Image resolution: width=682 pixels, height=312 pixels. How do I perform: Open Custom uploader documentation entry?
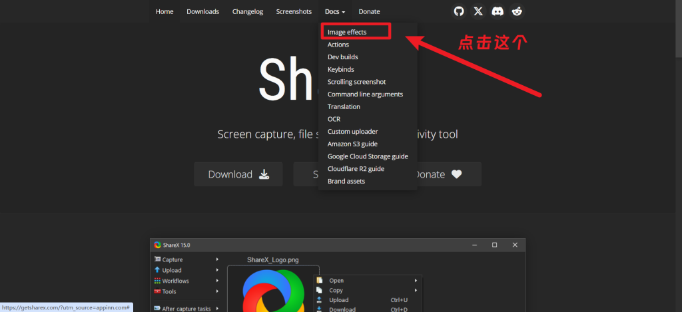tap(354, 131)
